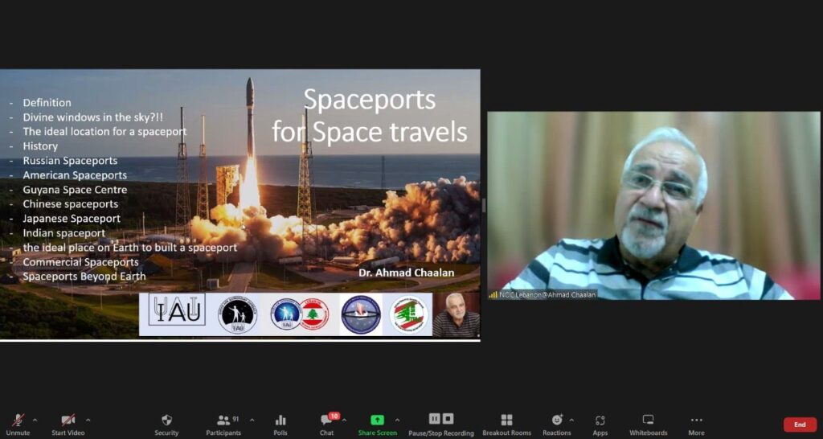Screen dimensions: 823x439
Task: Open Chat with 10 unread messages
Action: pyautogui.click(x=327, y=425)
